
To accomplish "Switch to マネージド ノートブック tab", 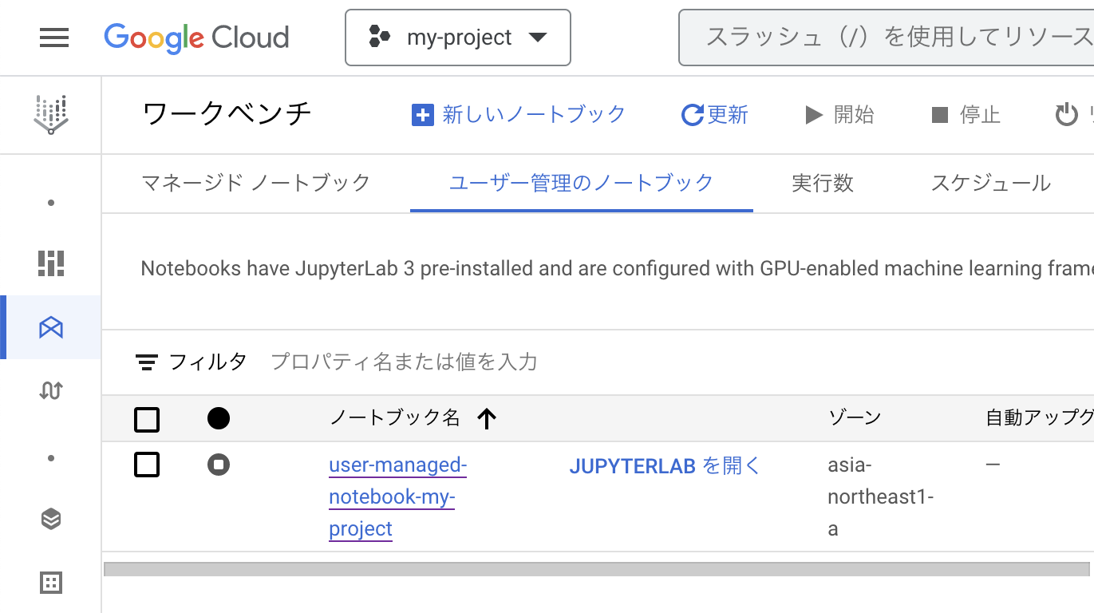I will click(x=255, y=183).
